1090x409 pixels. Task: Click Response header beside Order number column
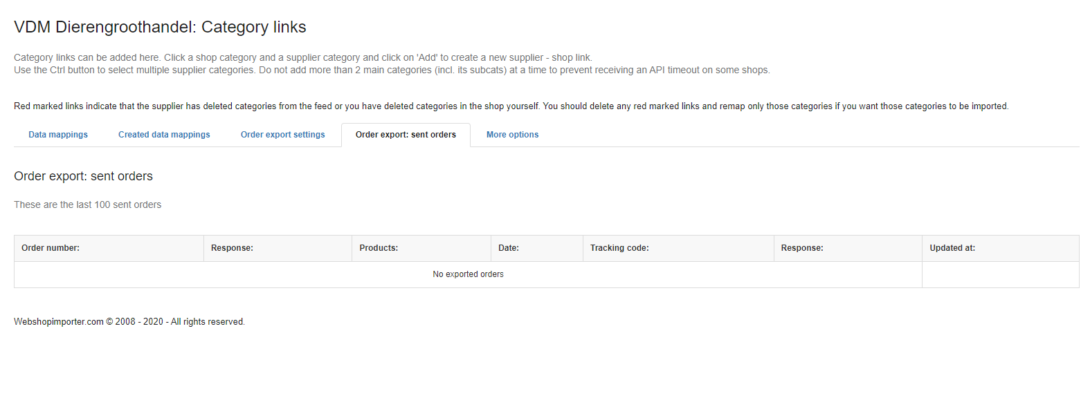point(278,248)
